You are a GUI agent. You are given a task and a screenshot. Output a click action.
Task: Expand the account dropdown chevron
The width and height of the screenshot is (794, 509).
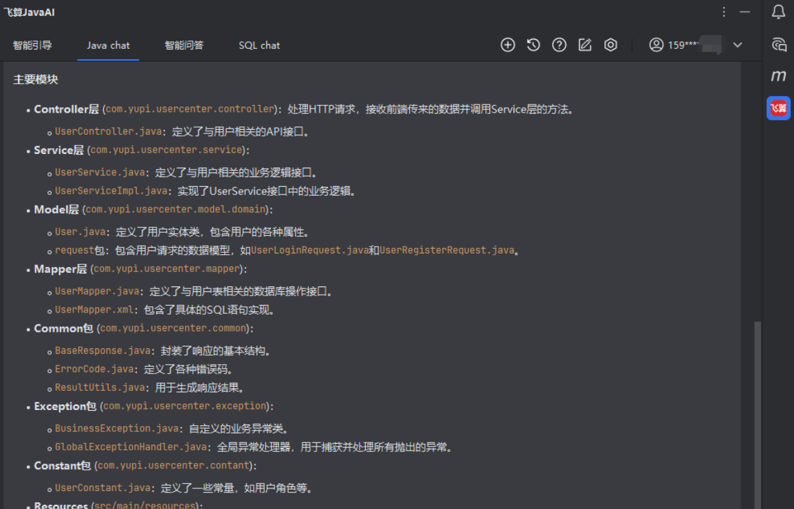coord(737,45)
